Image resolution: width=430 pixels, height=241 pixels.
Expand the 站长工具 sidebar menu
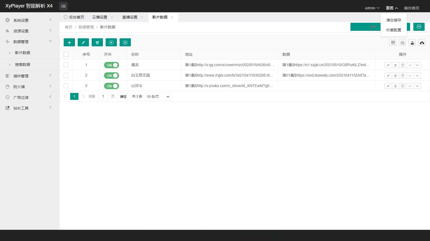[x=30, y=108]
